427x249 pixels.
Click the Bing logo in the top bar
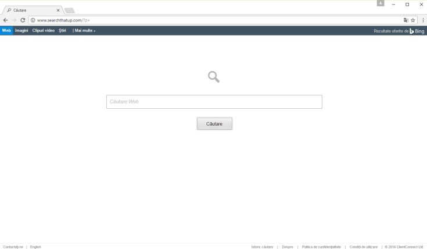[x=417, y=31]
